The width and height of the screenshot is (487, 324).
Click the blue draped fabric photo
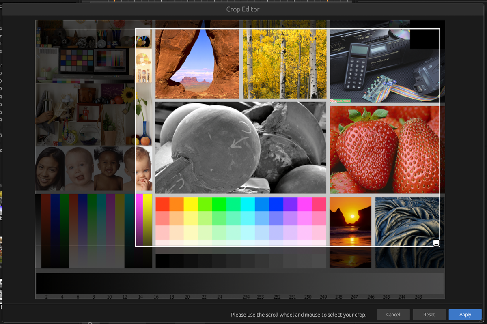tap(407, 221)
